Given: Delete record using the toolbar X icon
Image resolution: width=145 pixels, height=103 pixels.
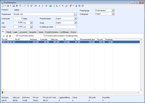Looking at the screenshot, I should [x=17, y=6].
